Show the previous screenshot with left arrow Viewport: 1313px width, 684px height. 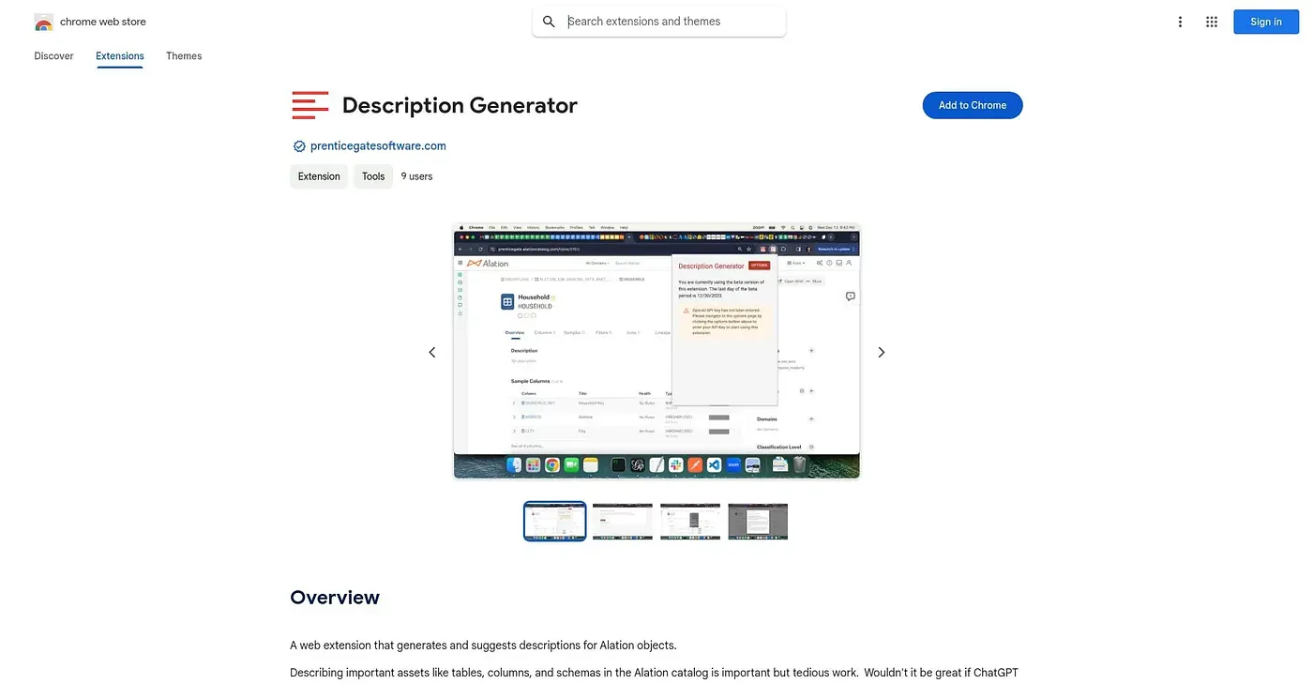pyautogui.click(x=432, y=352)
